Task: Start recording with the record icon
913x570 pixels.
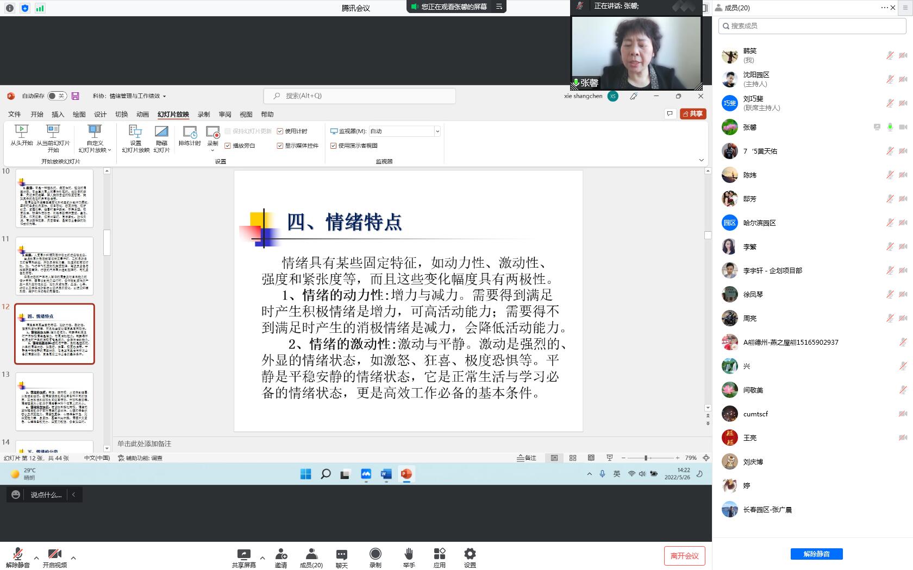Action: (375, 554)
